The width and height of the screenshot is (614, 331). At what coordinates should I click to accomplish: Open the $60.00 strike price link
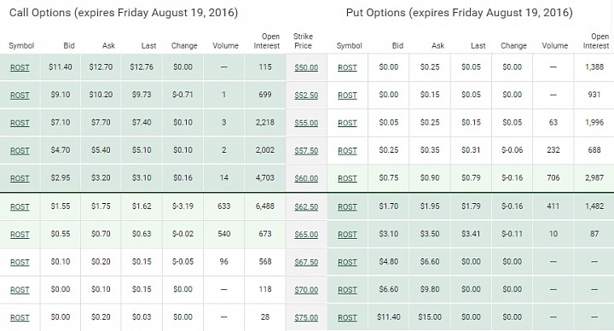click(306, 178)
